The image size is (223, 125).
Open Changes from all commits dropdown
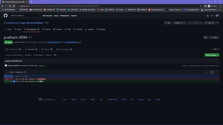click(x=14, y=55)
